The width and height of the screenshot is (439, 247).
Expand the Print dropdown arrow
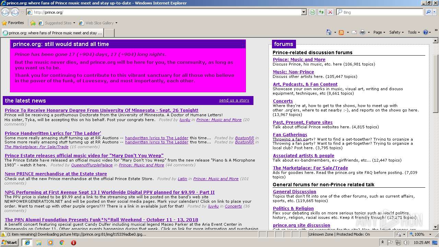click(369, 32)
